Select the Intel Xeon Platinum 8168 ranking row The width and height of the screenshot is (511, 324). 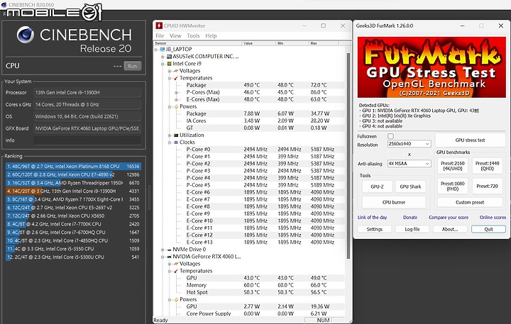coord(73,166)
